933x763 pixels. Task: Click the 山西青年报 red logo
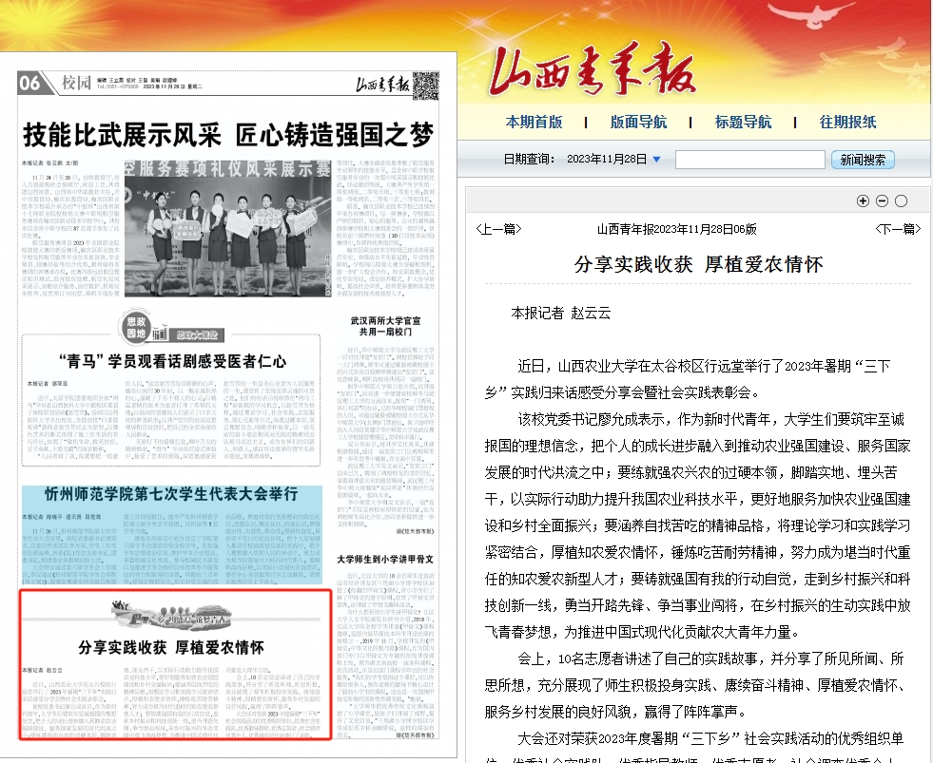click(x=592, y=70)
